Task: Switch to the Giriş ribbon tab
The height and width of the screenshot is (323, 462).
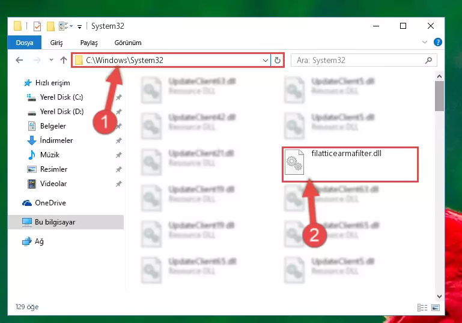Action: click(56, 43)
